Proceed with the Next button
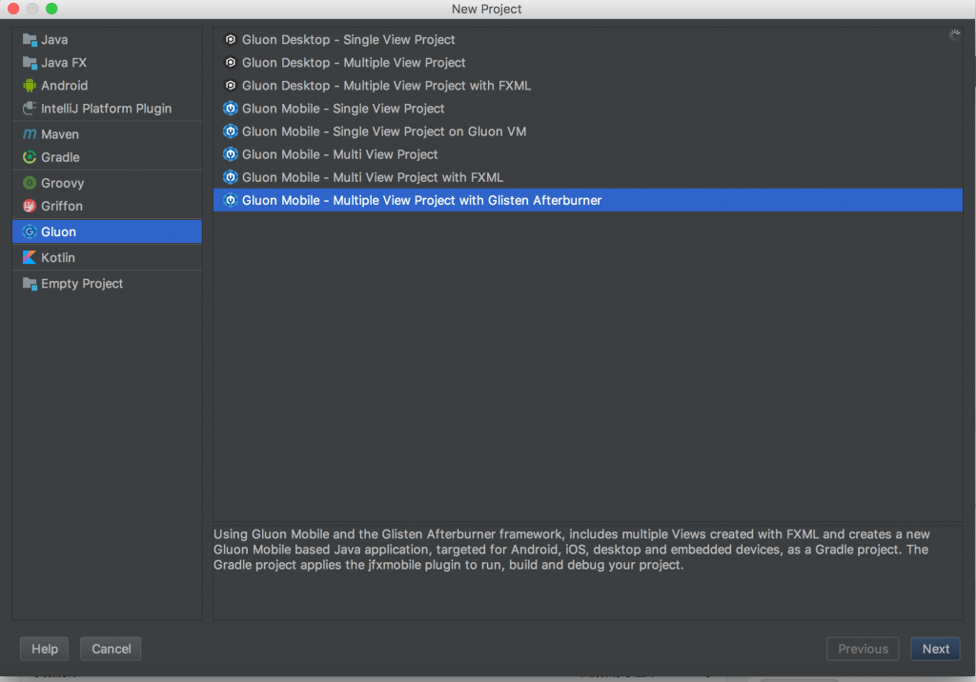Viewport: 976px width, 682px height. [936, 649]
